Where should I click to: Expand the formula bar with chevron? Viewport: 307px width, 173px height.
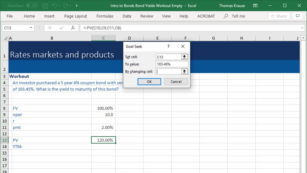(x=302, y=28)
